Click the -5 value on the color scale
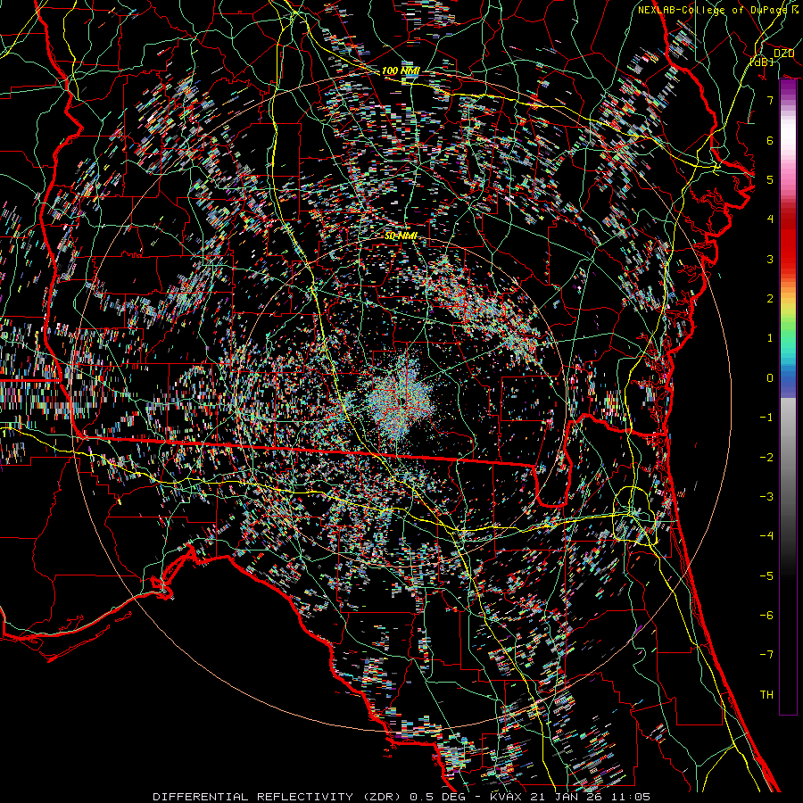The height and width of the screenshot is (803, 803). pos(766,576)
